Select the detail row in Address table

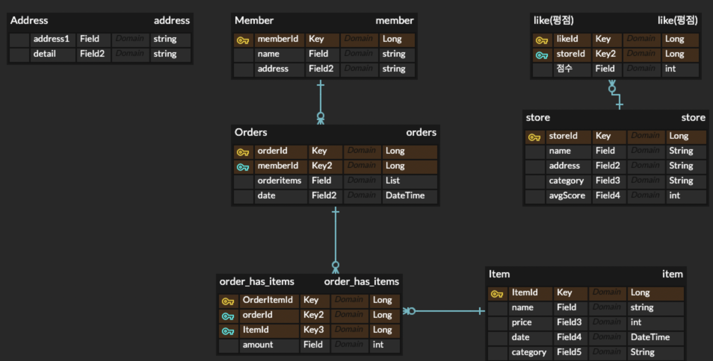(44, 54)
